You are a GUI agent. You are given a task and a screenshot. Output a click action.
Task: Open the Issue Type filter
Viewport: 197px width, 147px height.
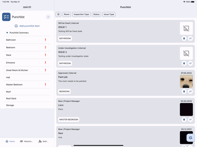pyautogui.click(x=109, y=14)
